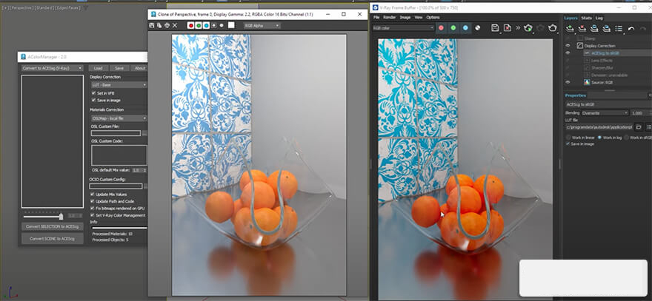
Task: Toggle green channel in V-Ray Frame Buffer
Action: [453, 28]
